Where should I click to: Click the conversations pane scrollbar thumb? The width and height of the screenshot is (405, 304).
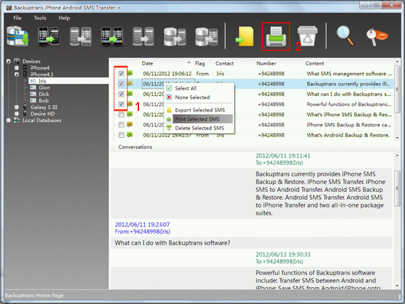(x=397, y=188)
